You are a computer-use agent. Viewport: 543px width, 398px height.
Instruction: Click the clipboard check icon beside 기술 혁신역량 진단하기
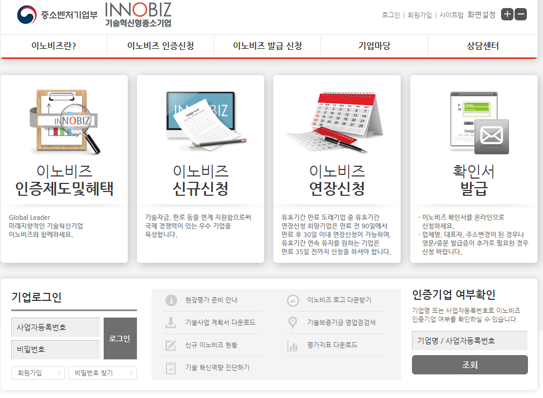point(171,368)
